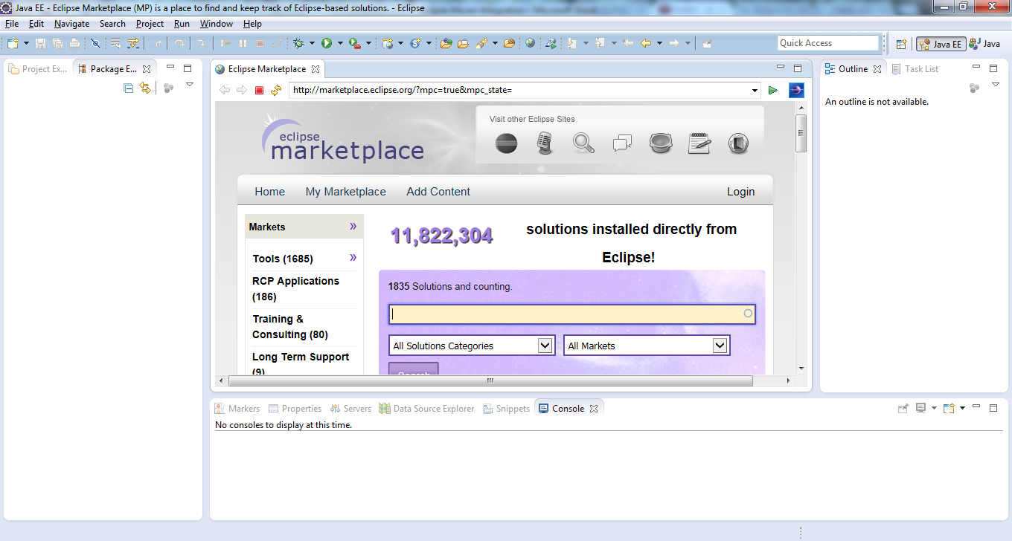
Task: Click the Save icon in the toolbar
Action: click(39, 42)
